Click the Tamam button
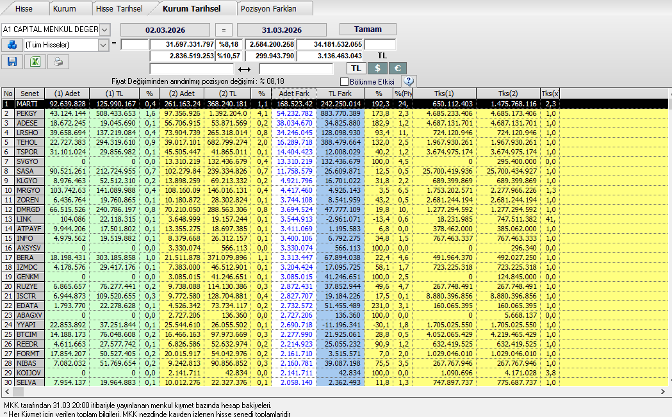672x417 pixels. [368, 29]
